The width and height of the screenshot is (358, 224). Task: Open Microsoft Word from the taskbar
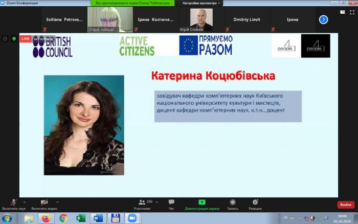point(98,218)
